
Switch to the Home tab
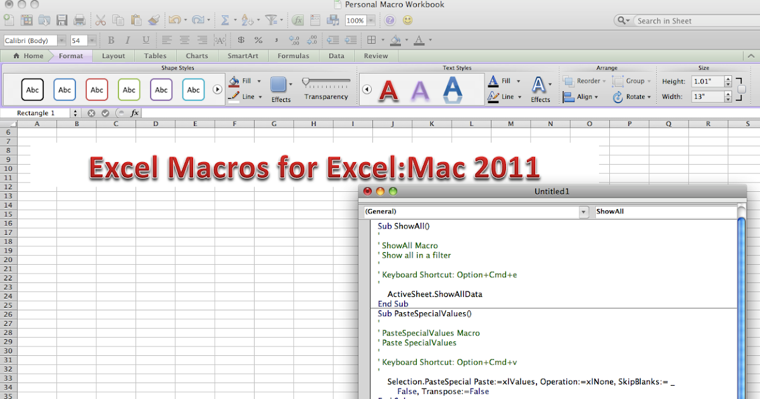28,56
